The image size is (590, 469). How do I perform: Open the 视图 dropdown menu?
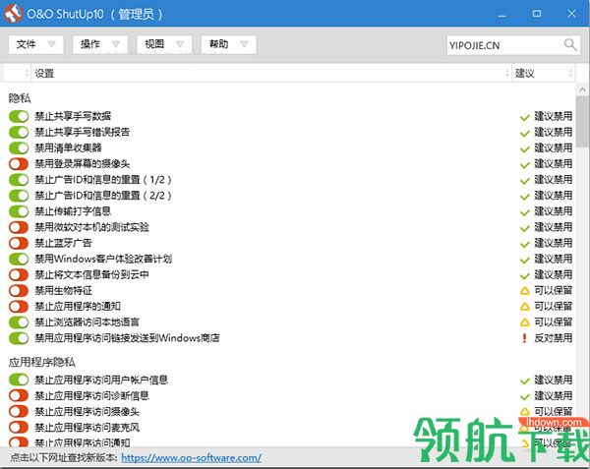click(x=164, y=44)
